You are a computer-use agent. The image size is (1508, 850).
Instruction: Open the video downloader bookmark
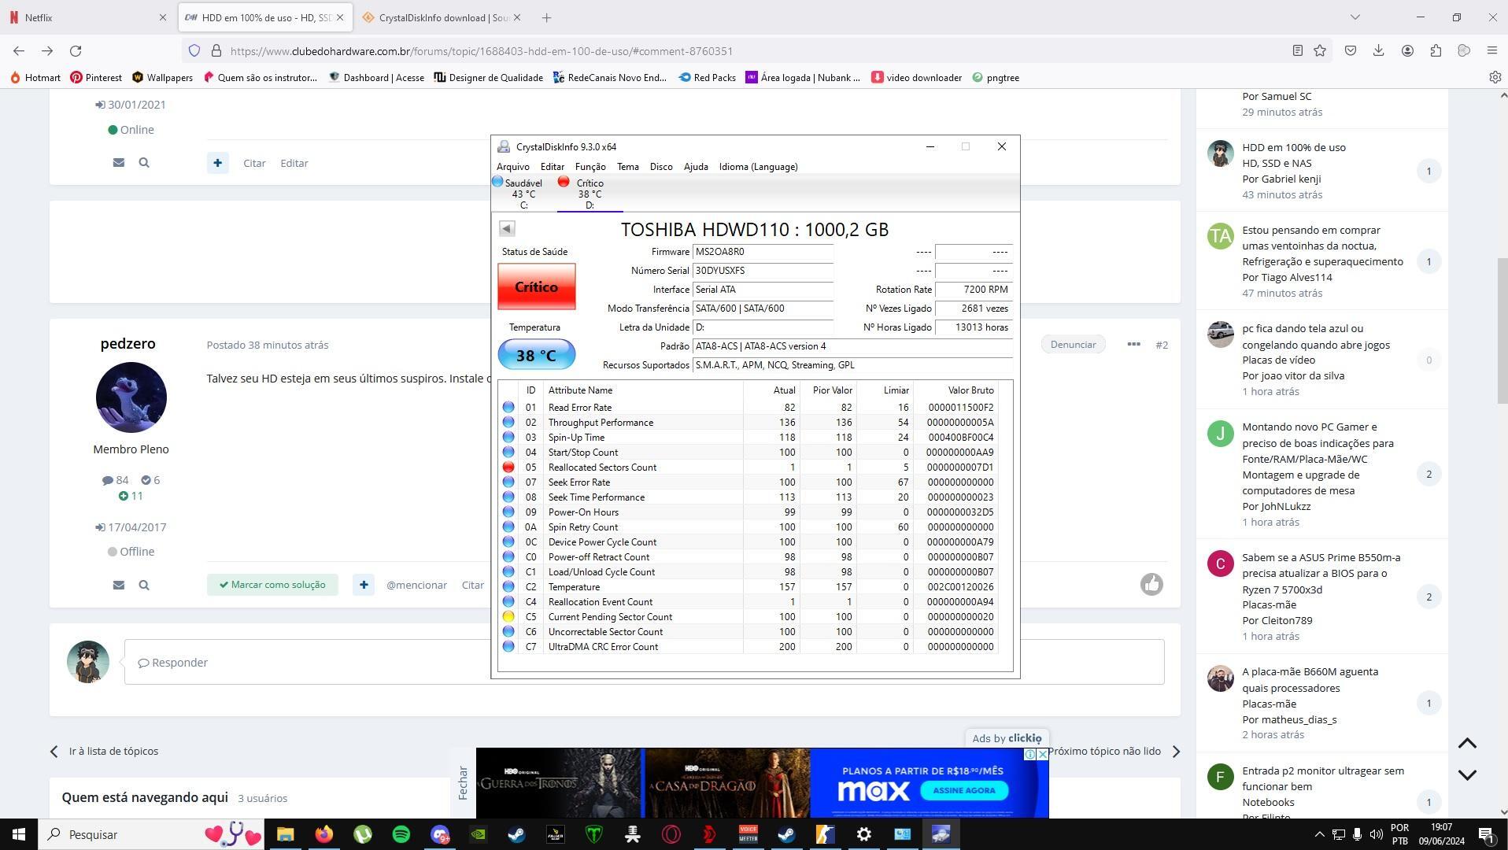point(917,77)
